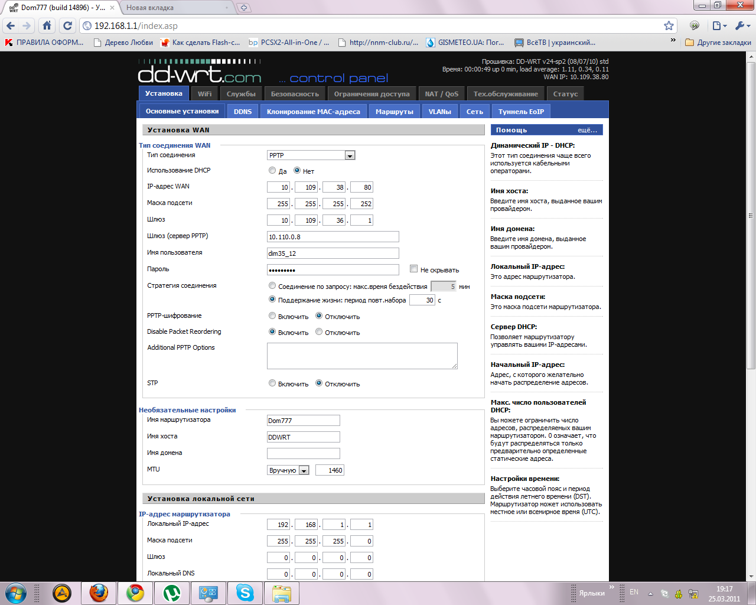756x605 pixels.
Task: Bookmark this page with the star icon
Action: [x=669, y=25]
